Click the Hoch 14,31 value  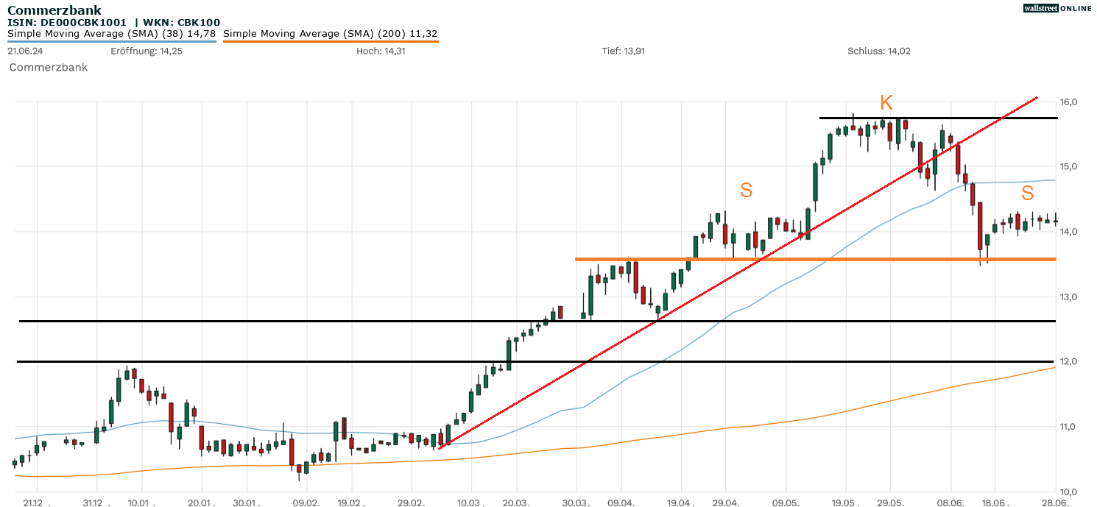pyautogui.click(x=381, y=51)
